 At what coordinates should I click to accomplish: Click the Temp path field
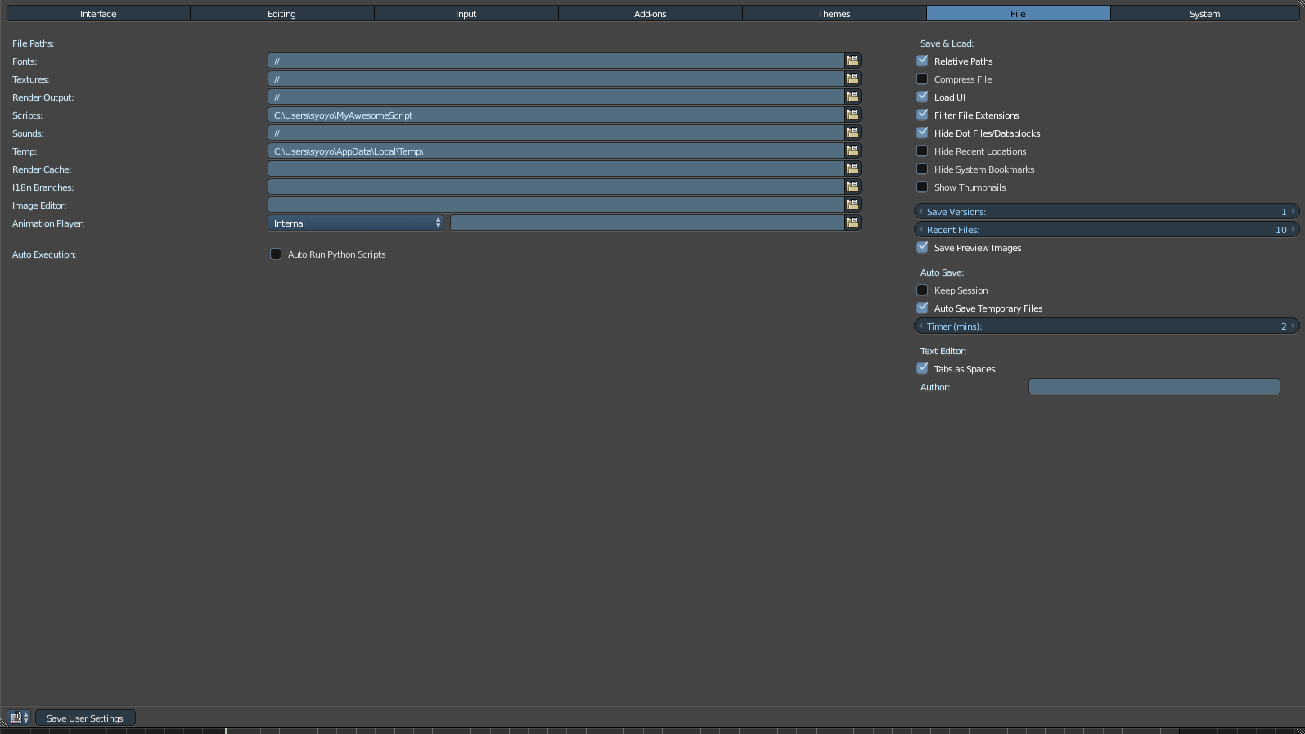[x=556, y=151]
